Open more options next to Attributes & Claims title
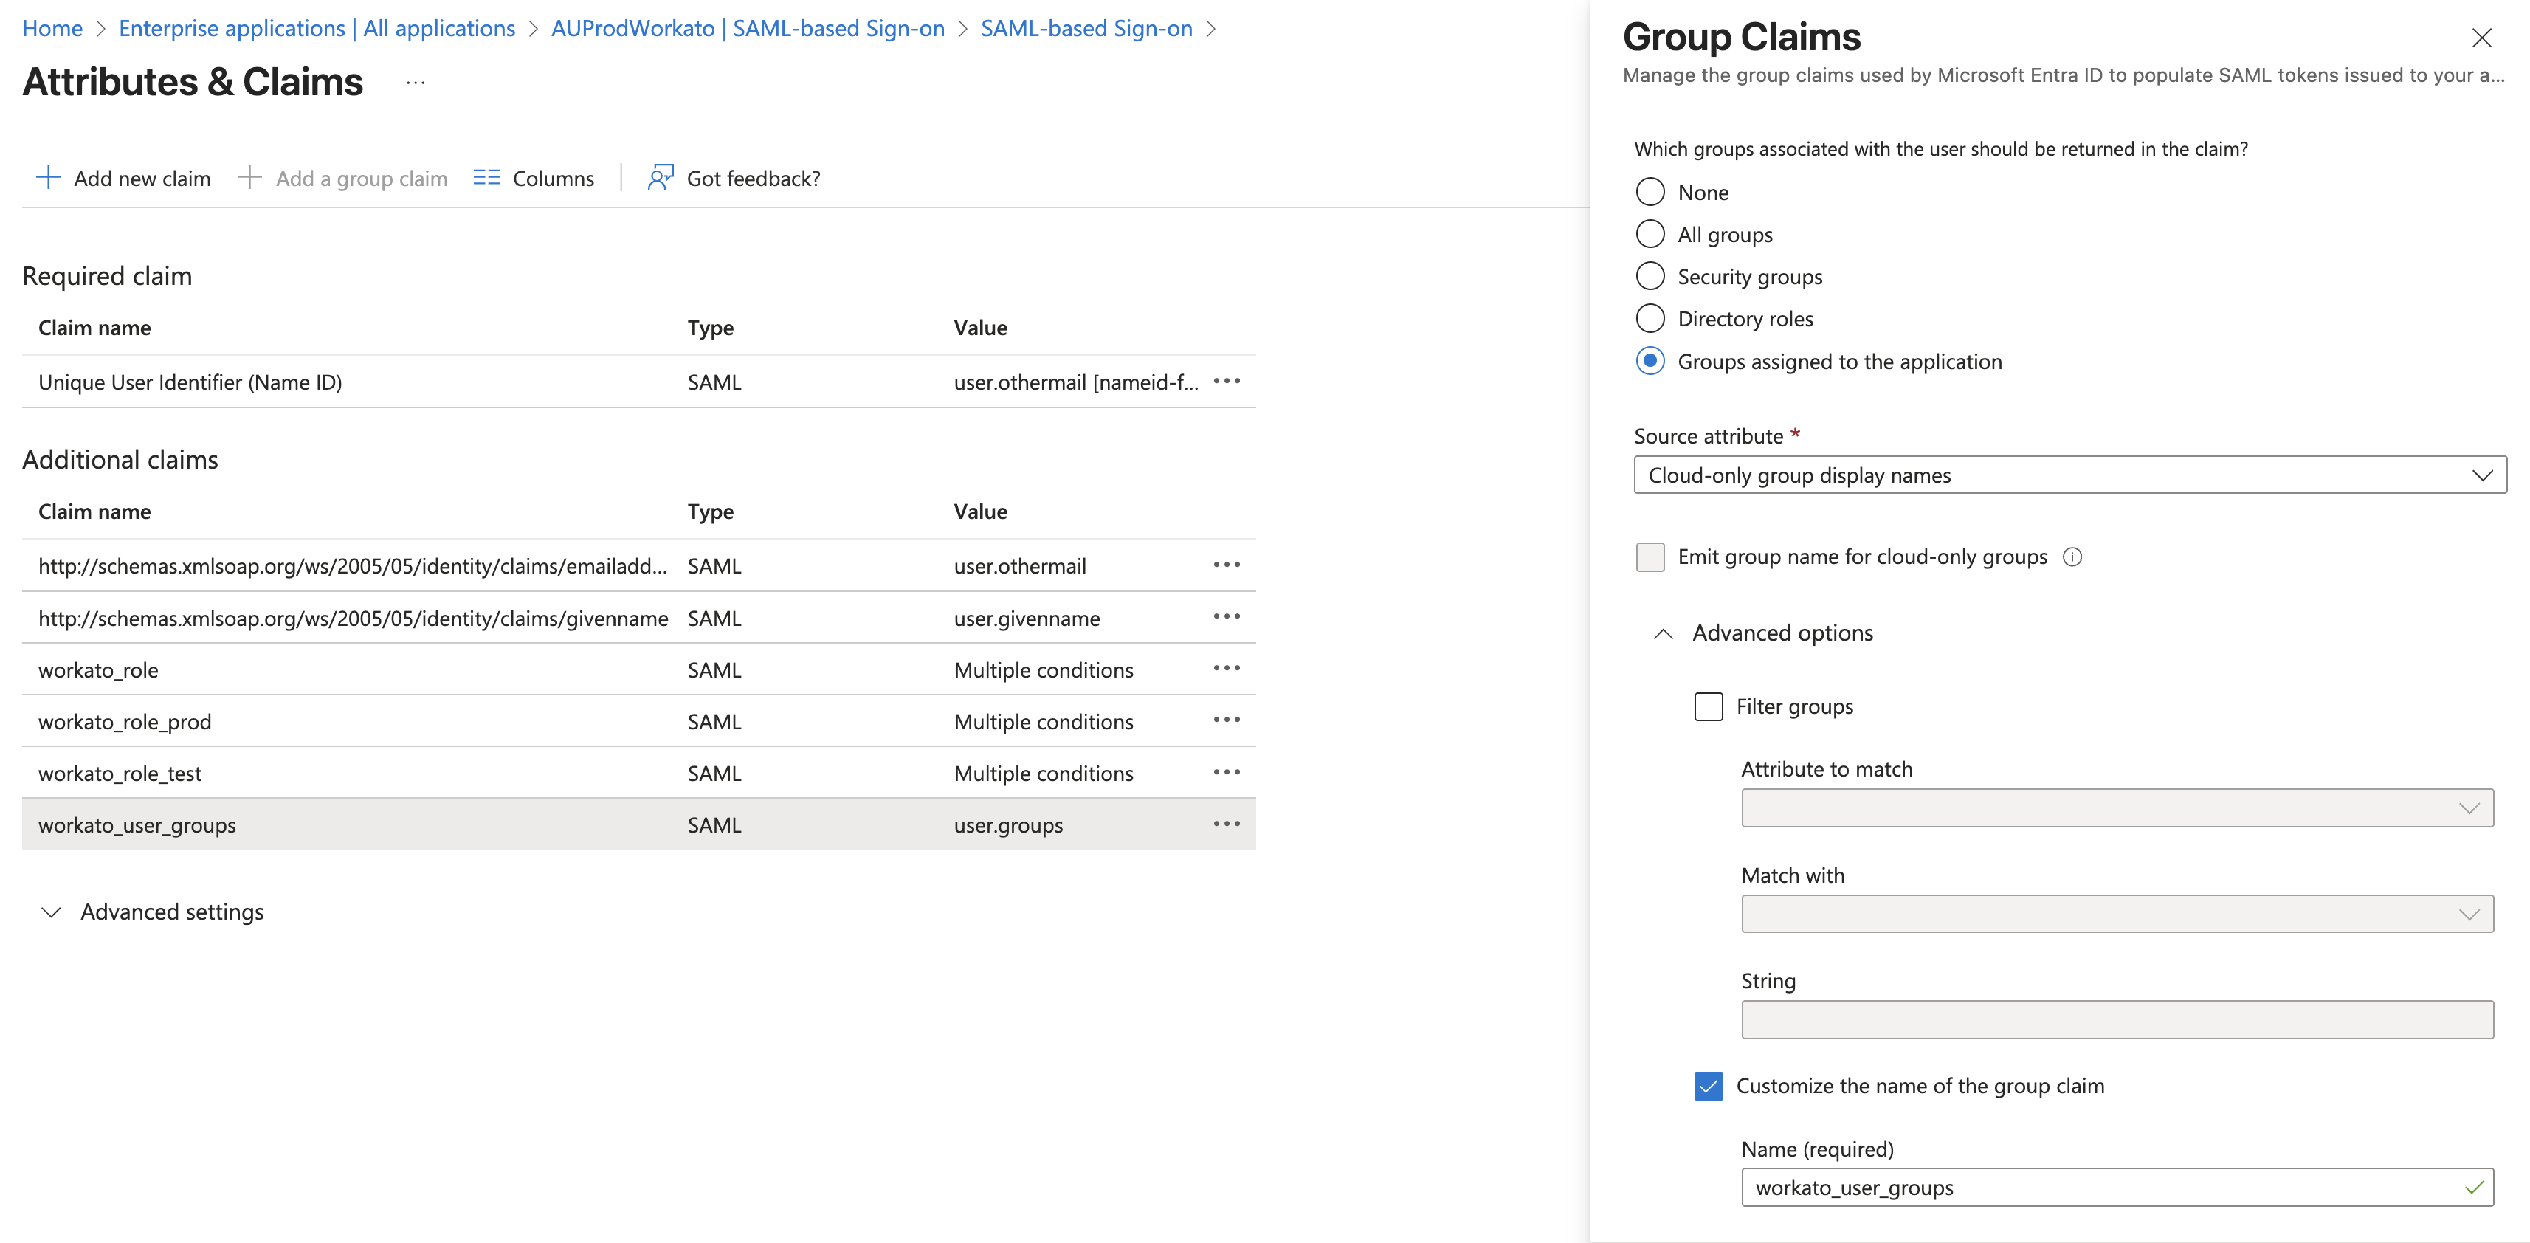 point(416,83)
